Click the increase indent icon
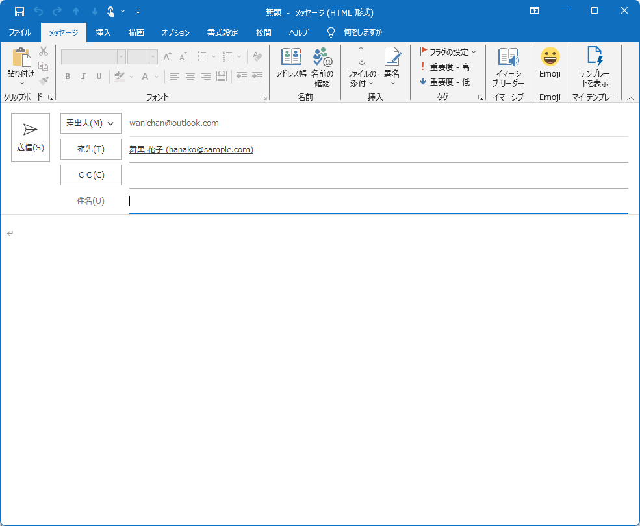The width and height of the screenshot is (640, 526). pos(257,76)
